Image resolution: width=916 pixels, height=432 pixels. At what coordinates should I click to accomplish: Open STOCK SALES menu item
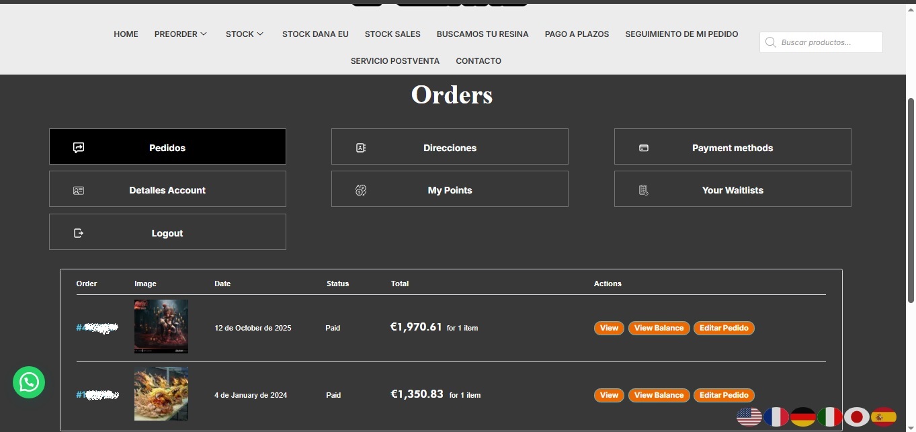click(x=392, y=34)
